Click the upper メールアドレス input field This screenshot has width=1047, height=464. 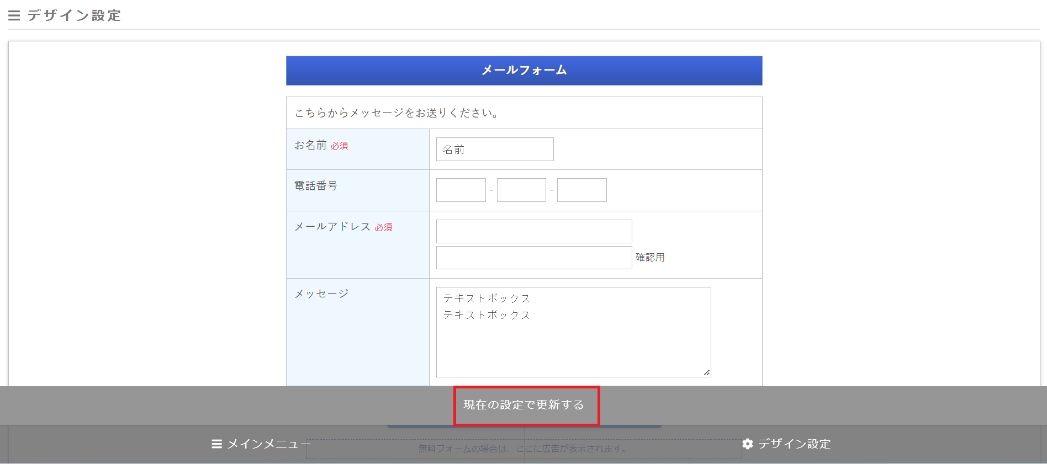pos(533,232)
